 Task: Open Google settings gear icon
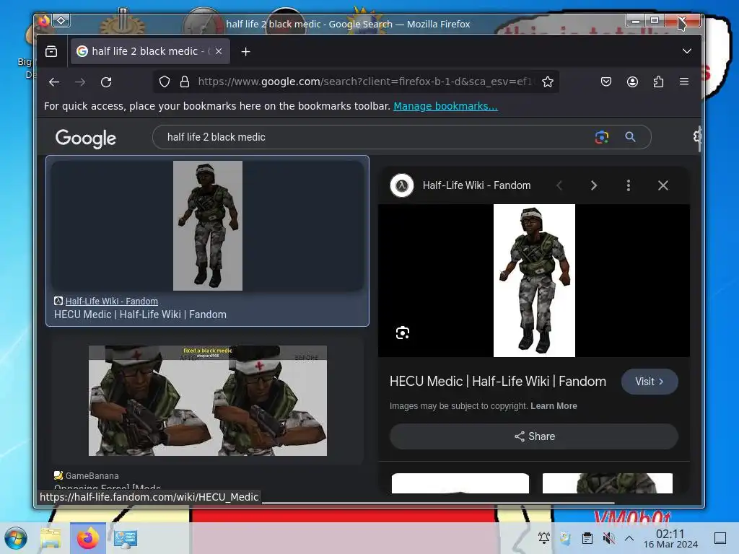tap(697, 136)
